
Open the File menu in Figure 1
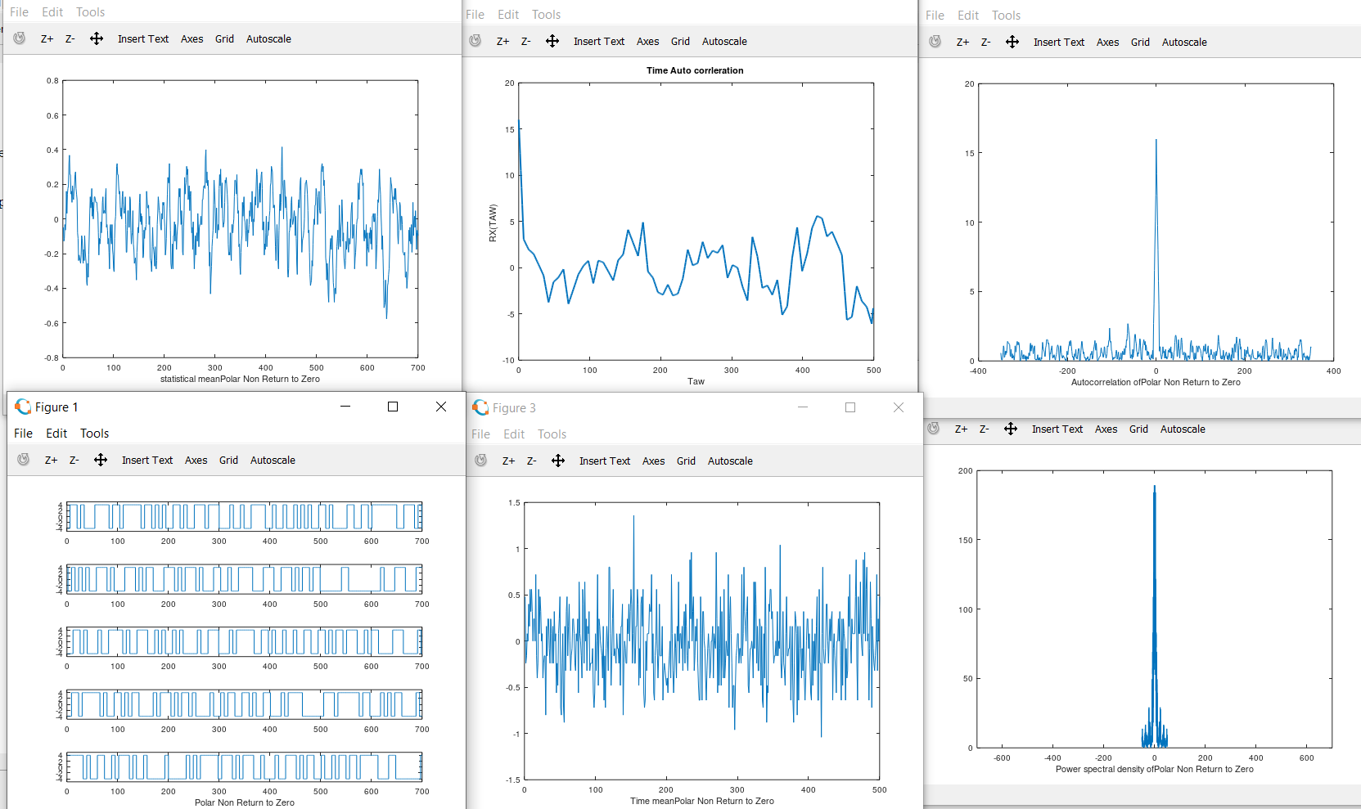pyautogui.click(x=23, y=433)
